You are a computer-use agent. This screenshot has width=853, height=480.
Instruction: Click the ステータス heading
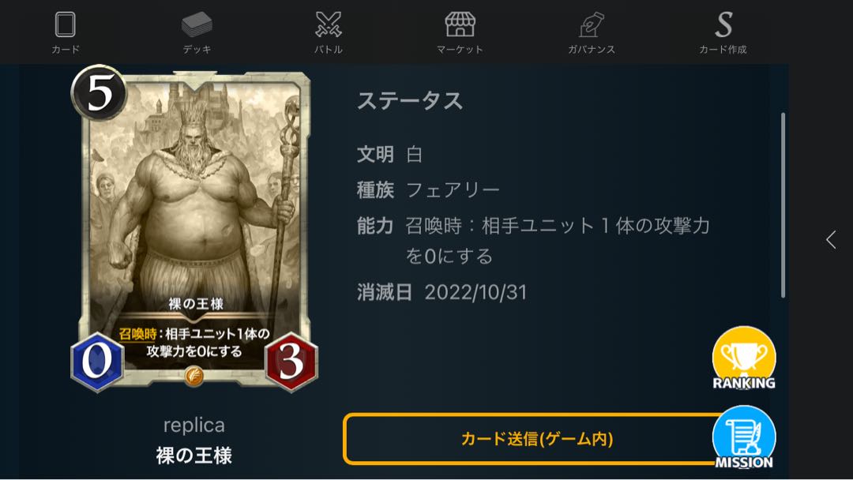(x=410, y=101)
